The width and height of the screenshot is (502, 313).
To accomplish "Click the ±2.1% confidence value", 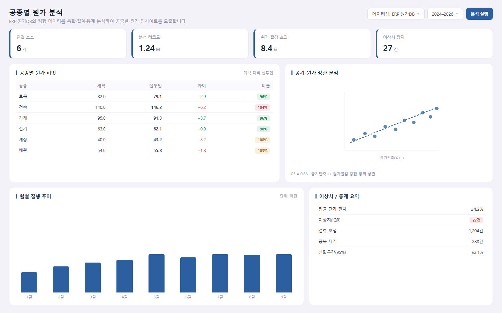I will 477,252.
